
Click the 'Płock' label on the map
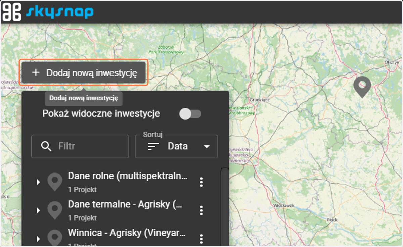(x=332, y=220)
